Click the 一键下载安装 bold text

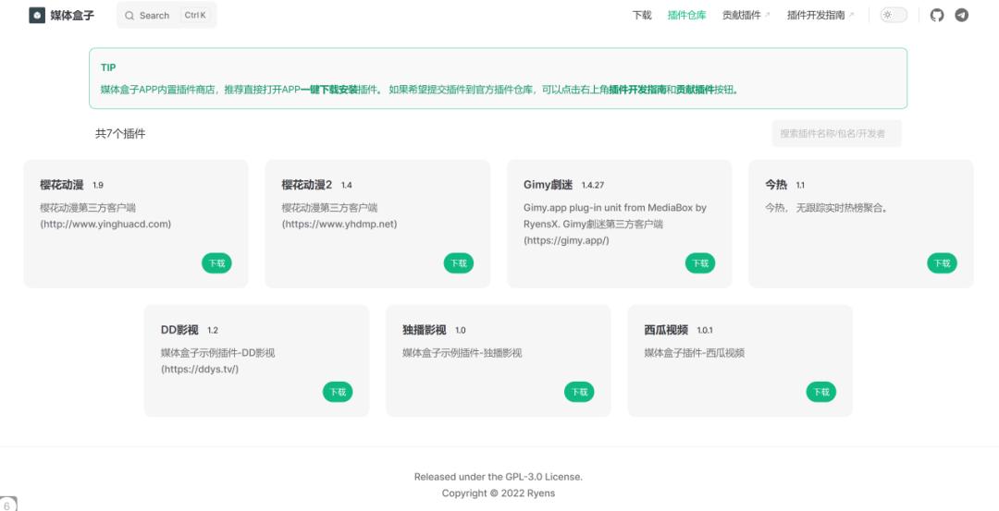pyautogui.click(x=329, y=90)
